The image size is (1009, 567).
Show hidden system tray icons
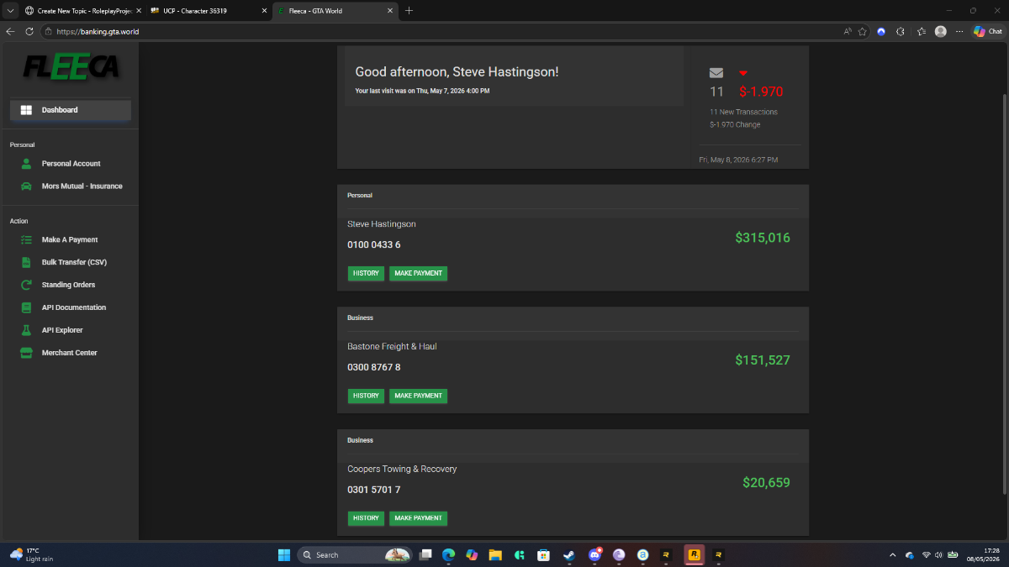tap(893, 555)
